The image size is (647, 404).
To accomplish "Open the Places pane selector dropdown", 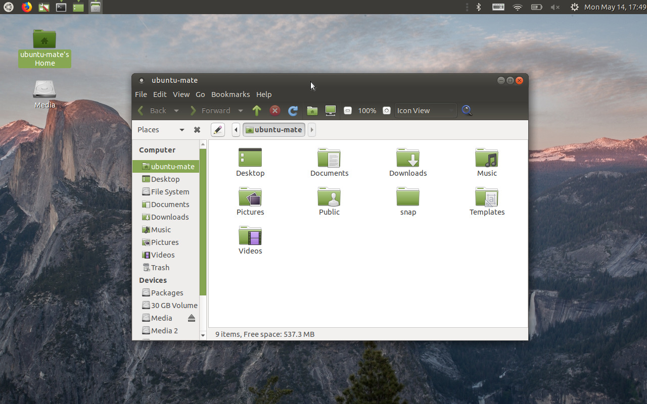I will [x=181, y=130].
